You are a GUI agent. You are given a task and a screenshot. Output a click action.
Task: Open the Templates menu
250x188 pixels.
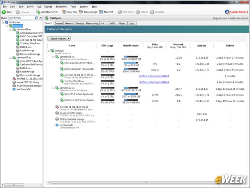point(61,7)
